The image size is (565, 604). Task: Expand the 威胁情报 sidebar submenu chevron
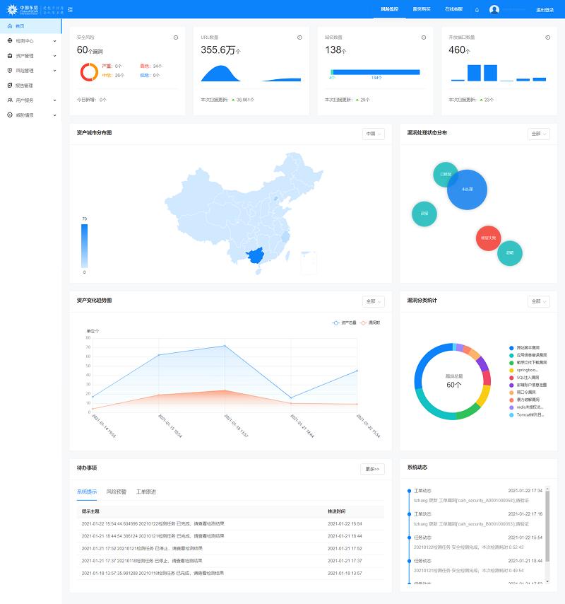click(x=54, y=115)
